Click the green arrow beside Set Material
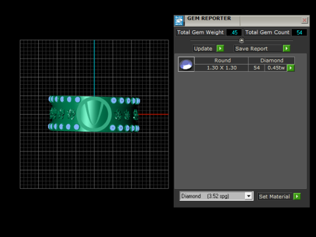 (x=297, y=196)
